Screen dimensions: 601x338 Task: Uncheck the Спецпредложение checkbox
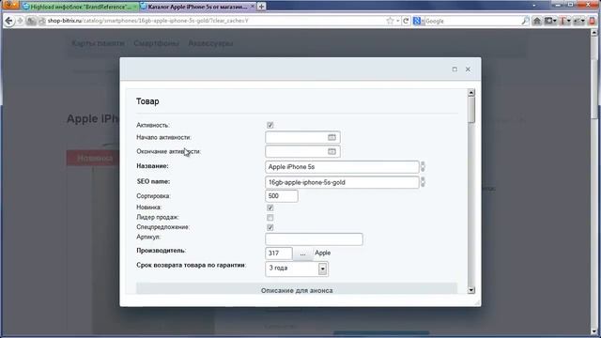270,227
